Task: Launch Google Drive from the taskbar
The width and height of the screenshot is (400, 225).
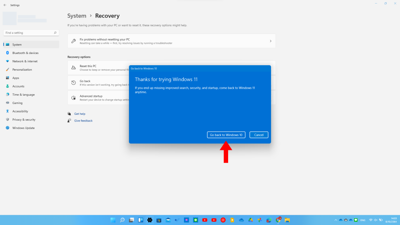Action: tap(250, 220)
